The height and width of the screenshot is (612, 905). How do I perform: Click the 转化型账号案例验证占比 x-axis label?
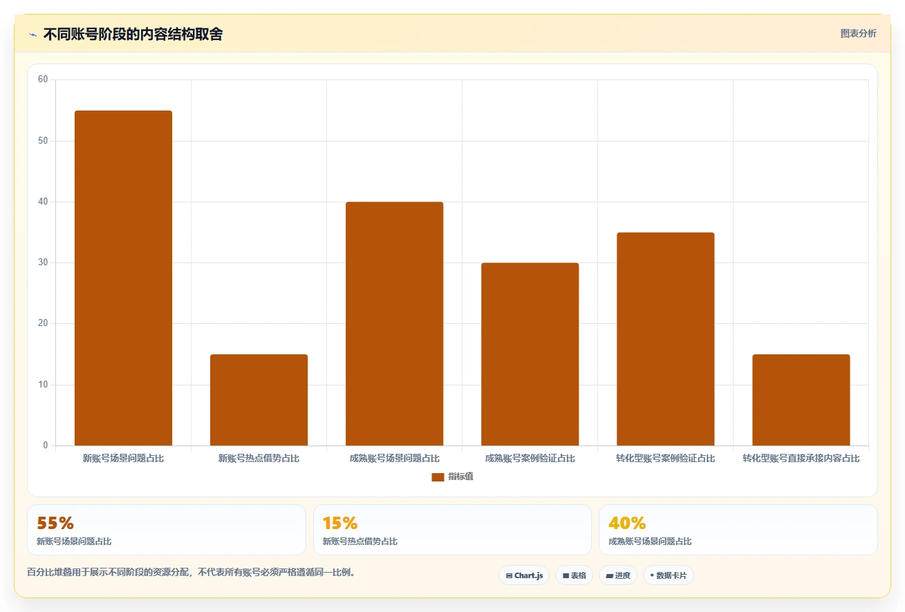point(665,458)
